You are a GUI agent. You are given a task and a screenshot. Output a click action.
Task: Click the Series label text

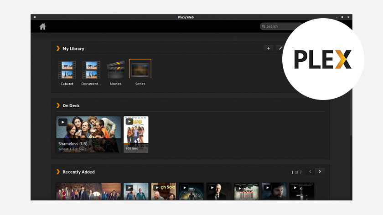pos(140,84)
